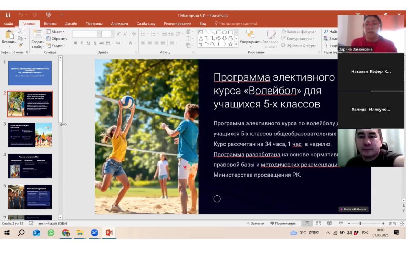Switch to the Design (Дизайн) tab
This screenshot has width=406, height=253.
[71, 24]
